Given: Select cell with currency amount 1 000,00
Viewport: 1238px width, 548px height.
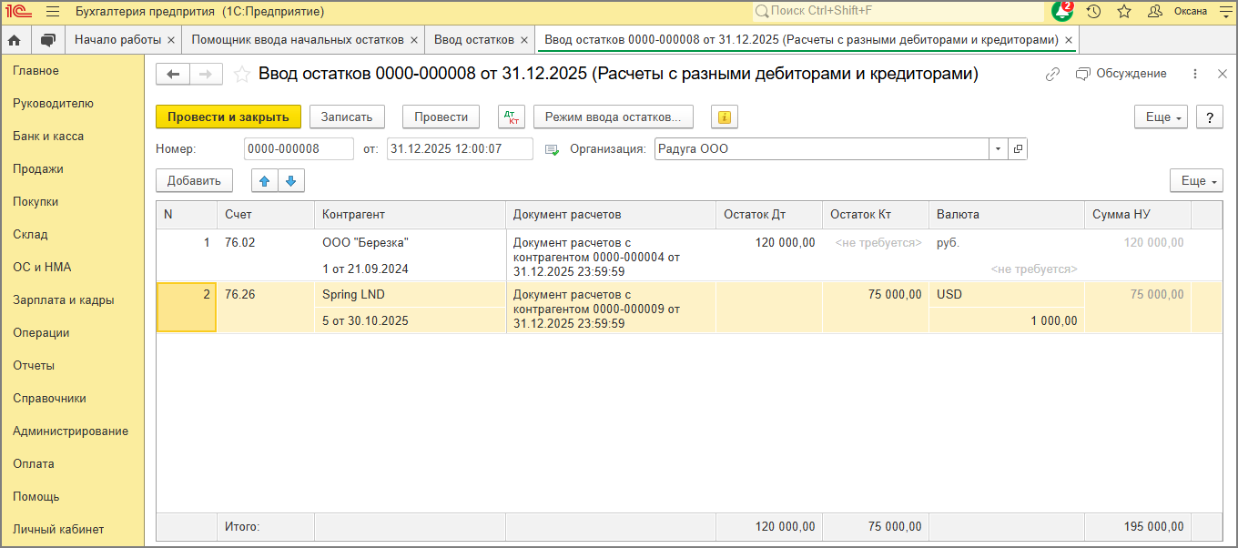Looking at the screenshot, I should pyautogui.click(x=1007, y=320).
